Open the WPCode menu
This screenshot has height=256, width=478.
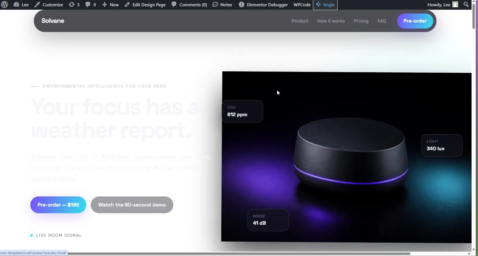(302, 4)
